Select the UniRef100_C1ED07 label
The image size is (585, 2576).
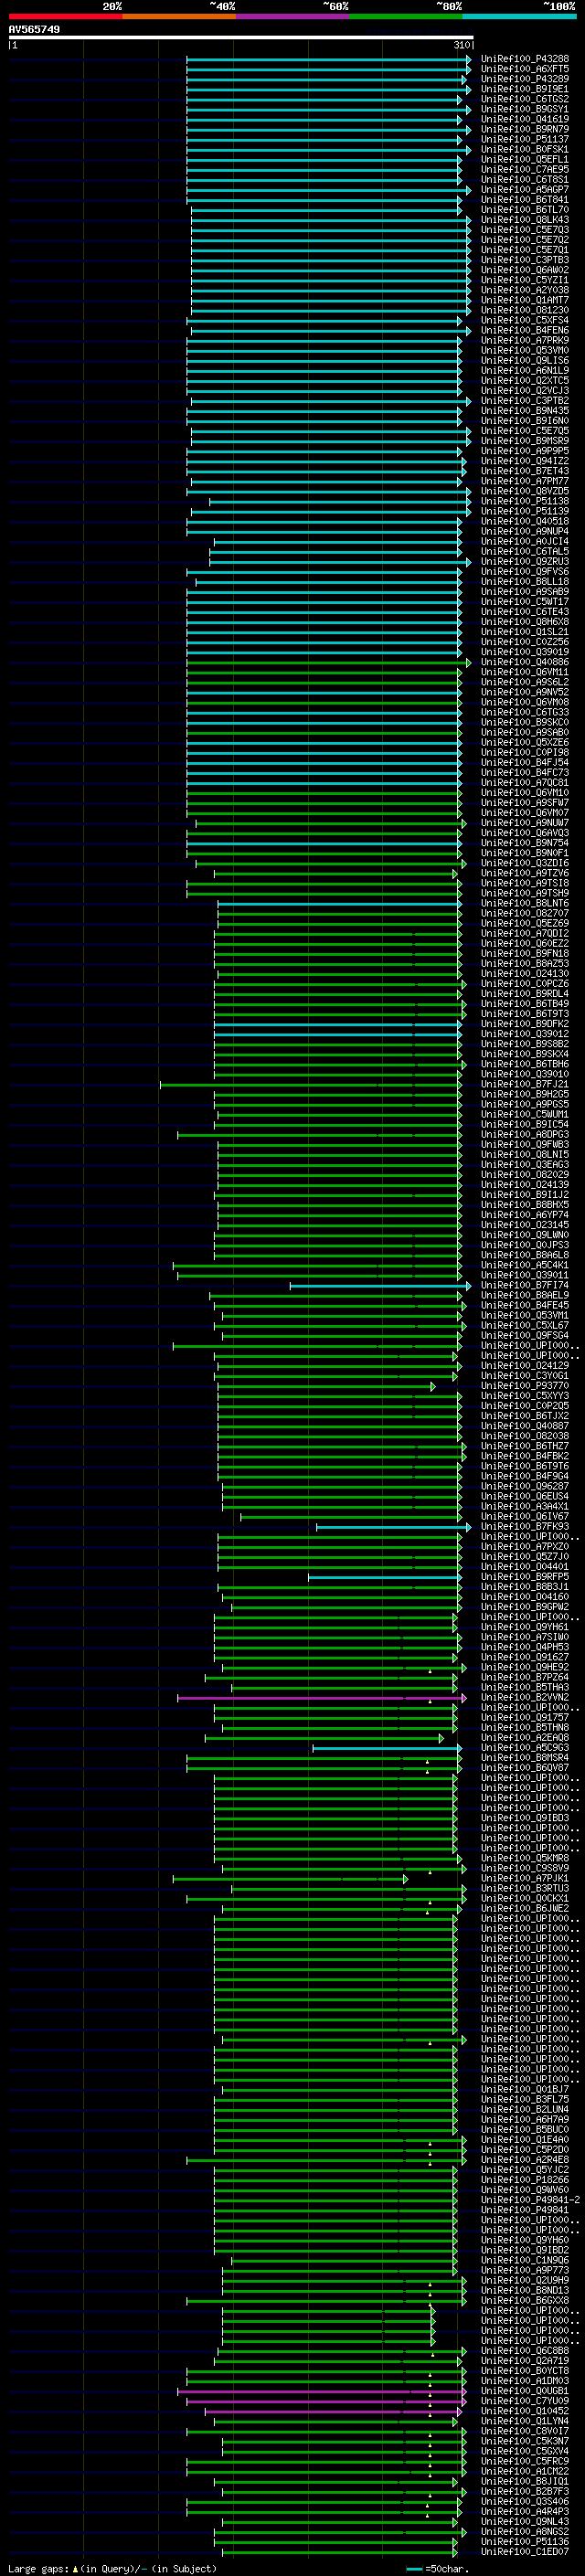coord(525,2552)
